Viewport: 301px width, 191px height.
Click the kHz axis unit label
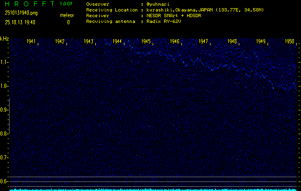coord(4,39)
